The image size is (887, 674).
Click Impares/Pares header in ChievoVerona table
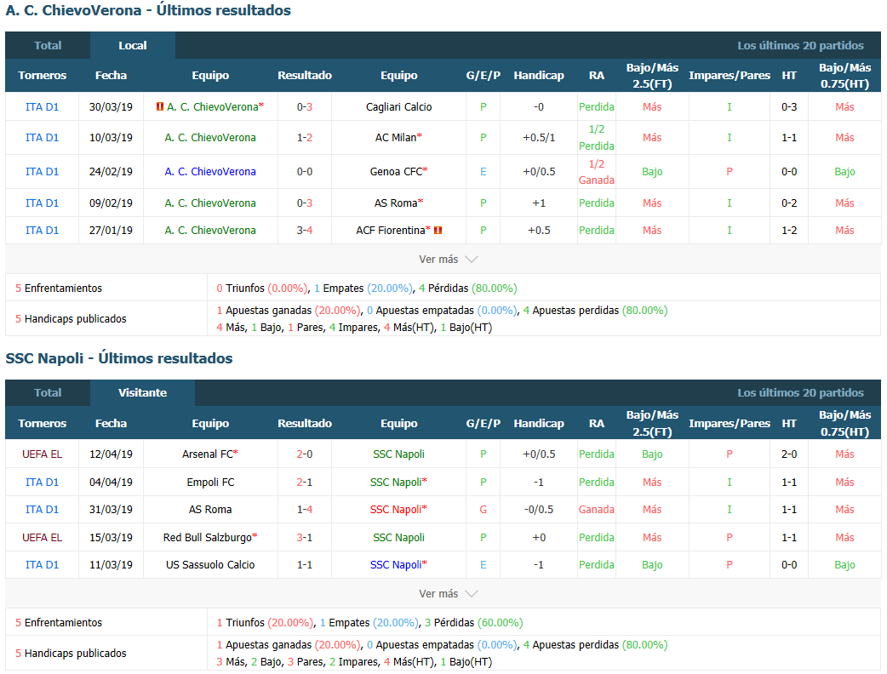(x=730, y=75)
